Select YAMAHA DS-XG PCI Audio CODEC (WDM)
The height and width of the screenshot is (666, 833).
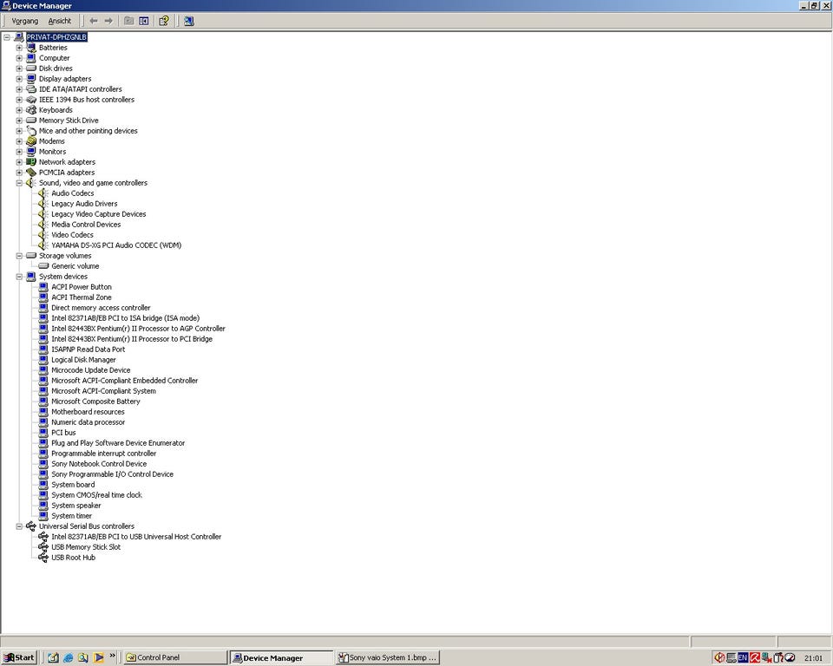point(116,245)
